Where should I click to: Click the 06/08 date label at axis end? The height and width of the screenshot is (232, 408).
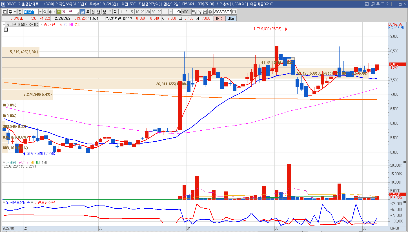point(394,229)
